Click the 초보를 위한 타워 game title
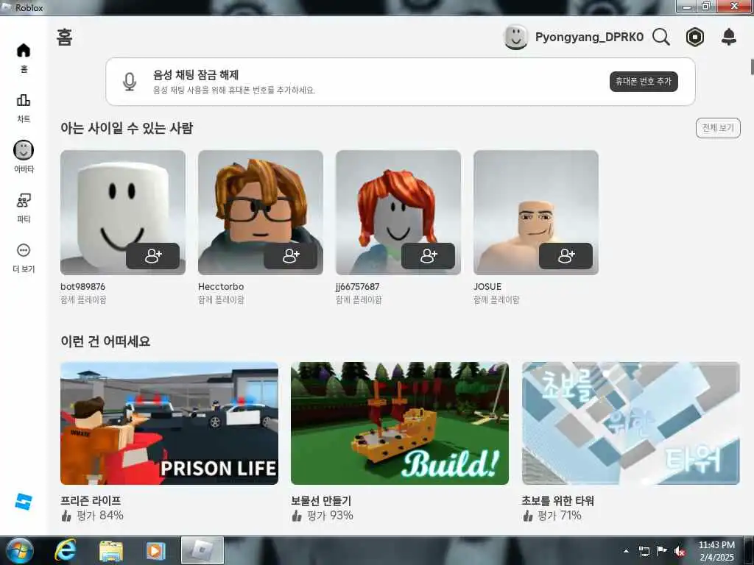The width and height of the screenshot is (754, 565). 558,500
